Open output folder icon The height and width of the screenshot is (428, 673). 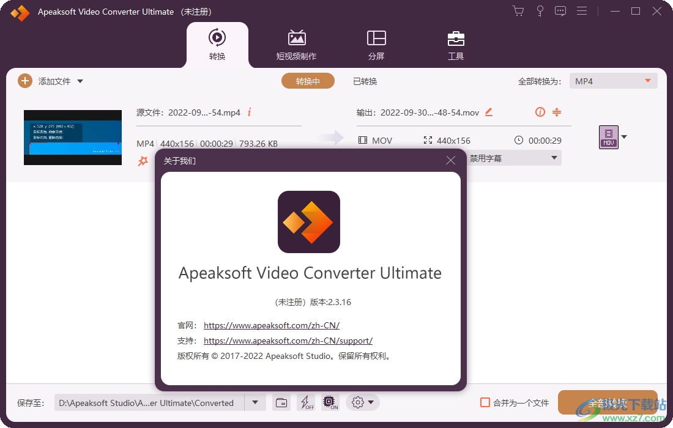click(281, 403)
